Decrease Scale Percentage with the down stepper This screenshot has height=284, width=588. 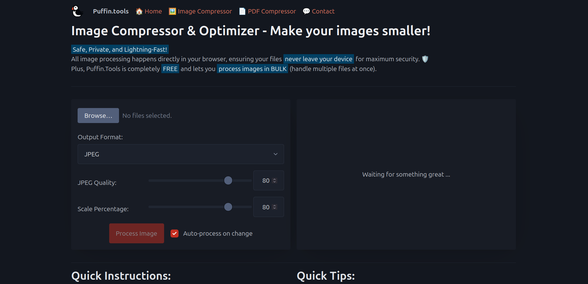[275, 209]
